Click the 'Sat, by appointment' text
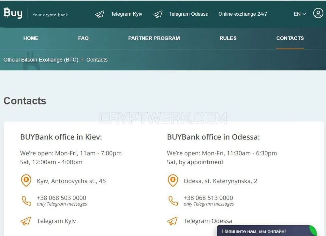 coord(195,162)
